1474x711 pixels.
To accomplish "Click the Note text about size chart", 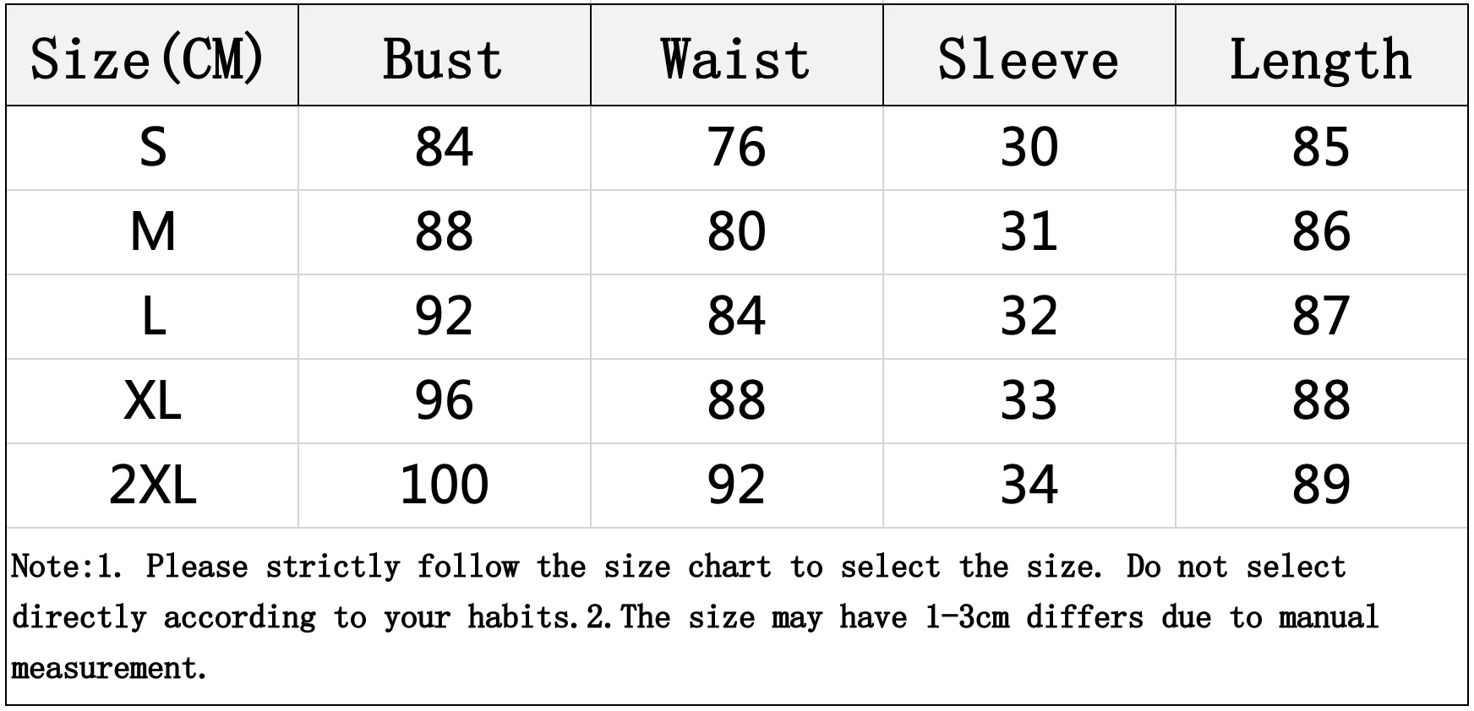I will click(x=695, y=617).
